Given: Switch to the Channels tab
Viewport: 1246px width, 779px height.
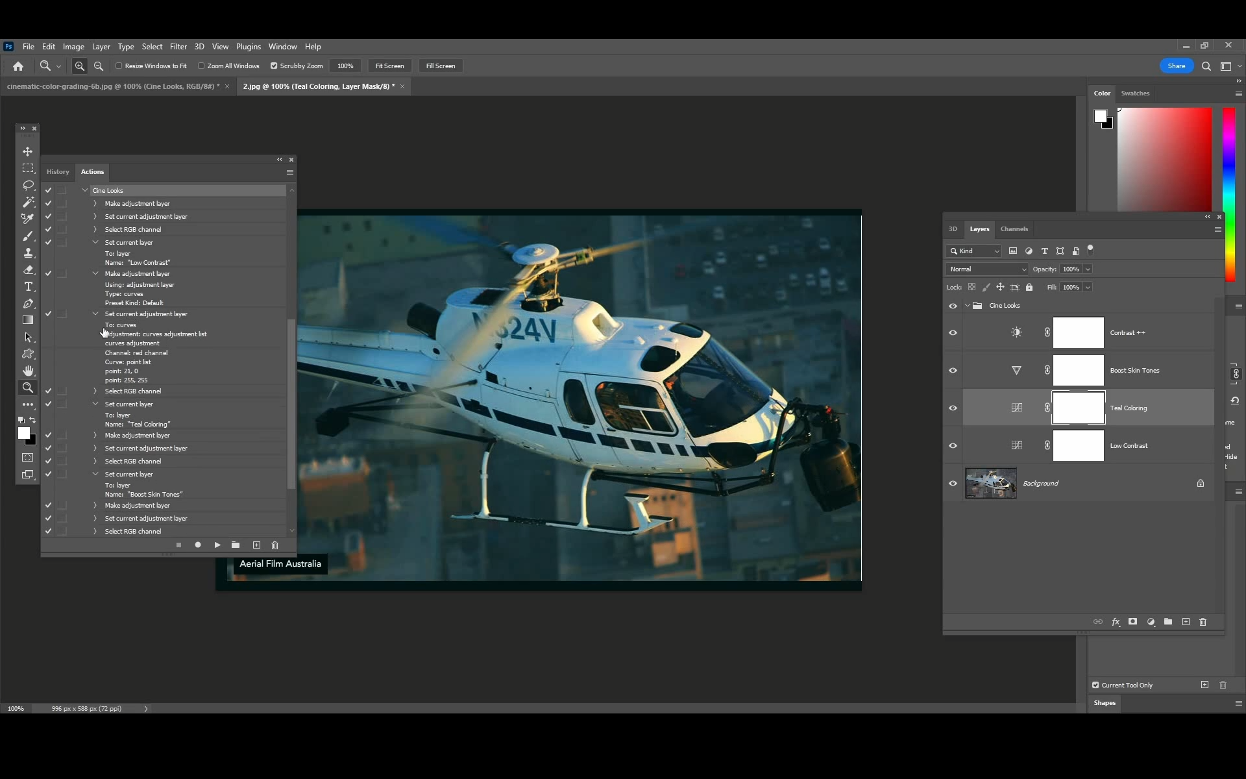Looking at the screenshot, I should pyautogui.click(x=1014, y=229).
